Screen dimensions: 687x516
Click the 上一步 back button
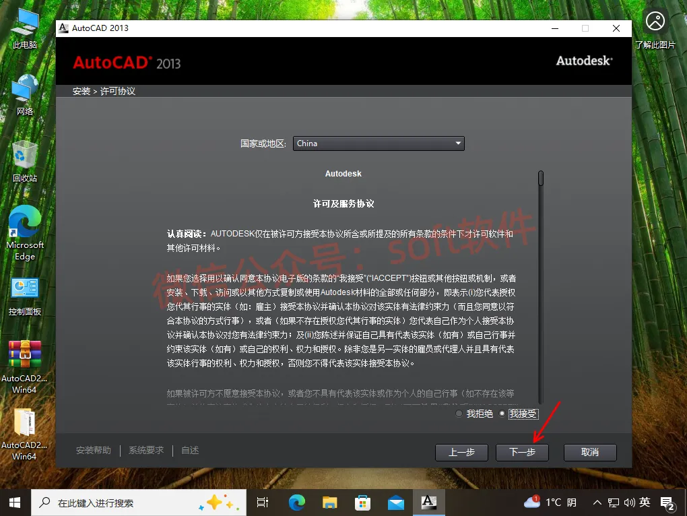click(x=461, y=453)
